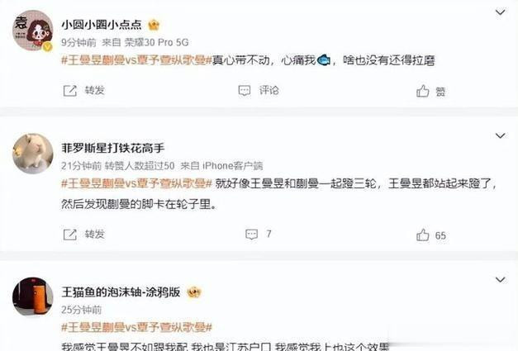Like the post showing 65 likes

click(422, 235)
